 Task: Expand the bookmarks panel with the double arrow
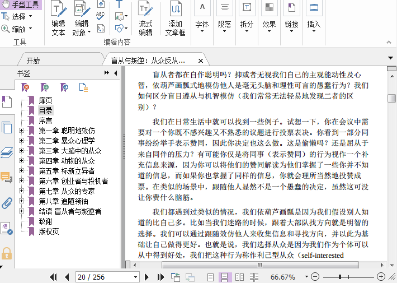click(x=107, y=73)
